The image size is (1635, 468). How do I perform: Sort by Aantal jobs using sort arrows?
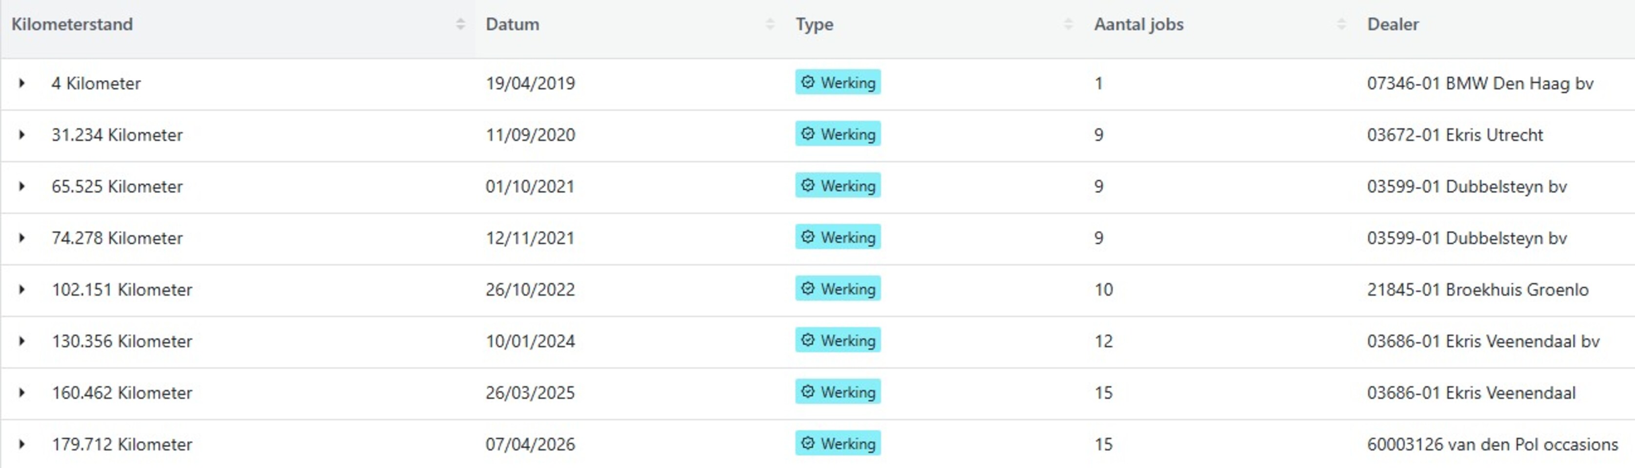(1341, 24)
